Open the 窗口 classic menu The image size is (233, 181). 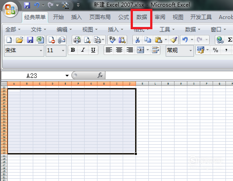(218, 30)
